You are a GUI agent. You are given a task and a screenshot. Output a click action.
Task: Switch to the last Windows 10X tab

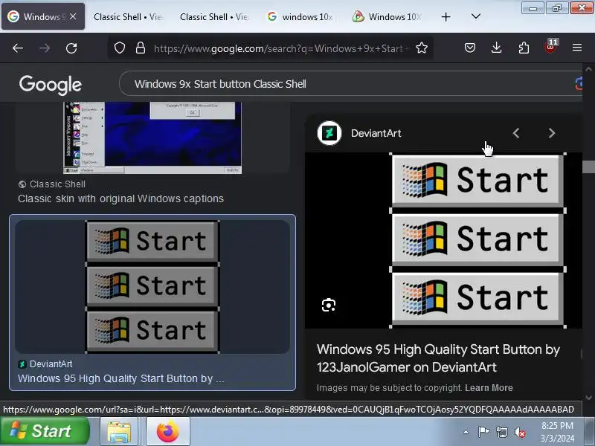tap(387, 17)
